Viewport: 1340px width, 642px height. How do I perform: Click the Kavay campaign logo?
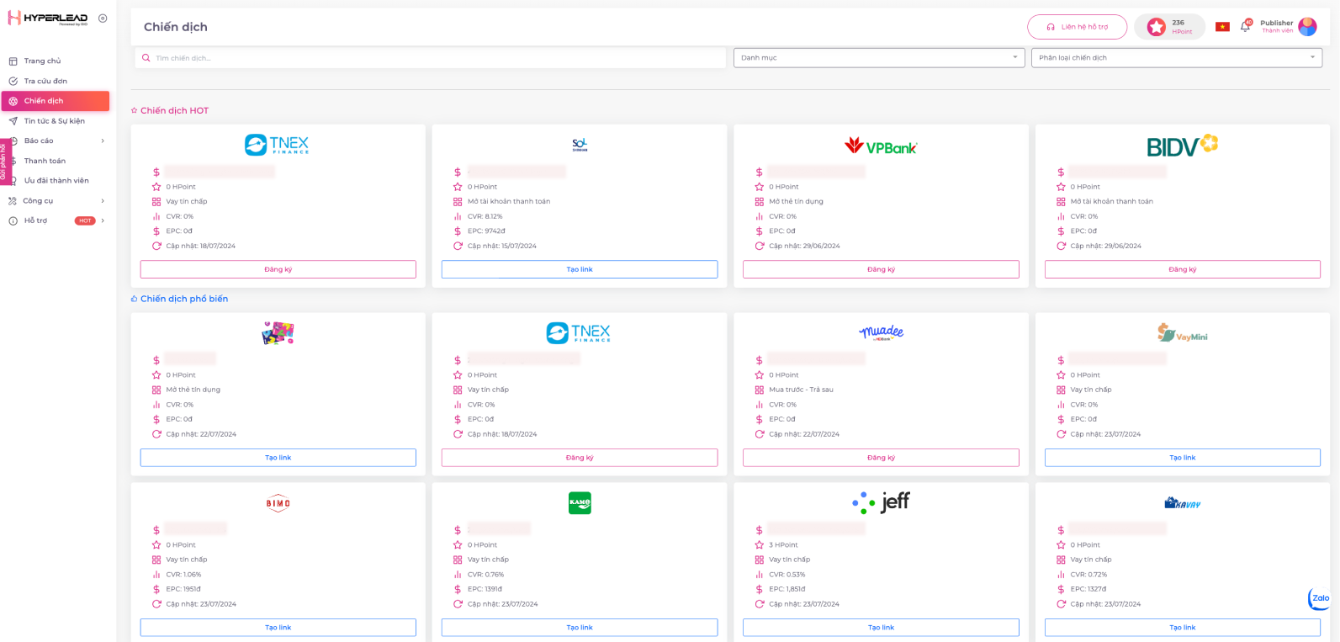click(x=1182, y=503)
